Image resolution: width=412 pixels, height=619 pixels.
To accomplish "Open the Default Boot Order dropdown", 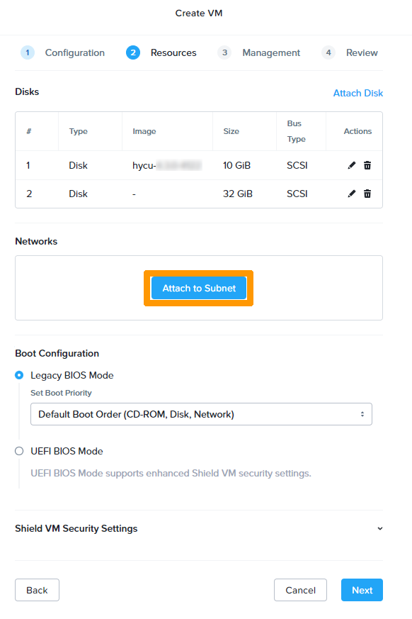I will click(201, 414).
